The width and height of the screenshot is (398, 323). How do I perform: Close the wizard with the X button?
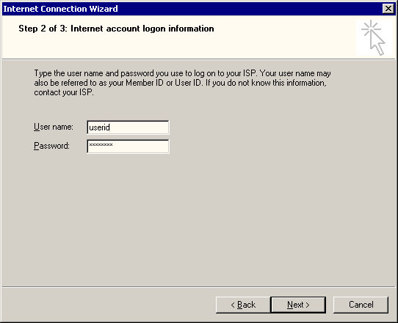pos(388,9)
